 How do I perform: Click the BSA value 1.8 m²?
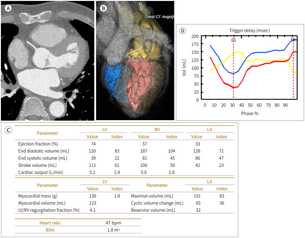113,230
